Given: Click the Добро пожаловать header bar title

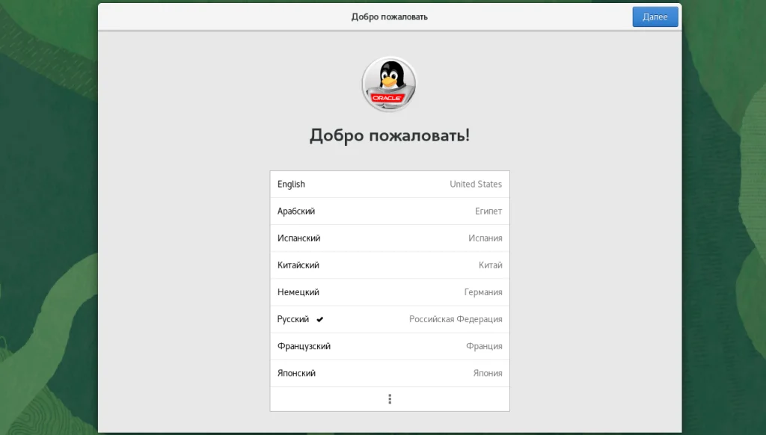Looking at the screenshot, I should [389, 16].
